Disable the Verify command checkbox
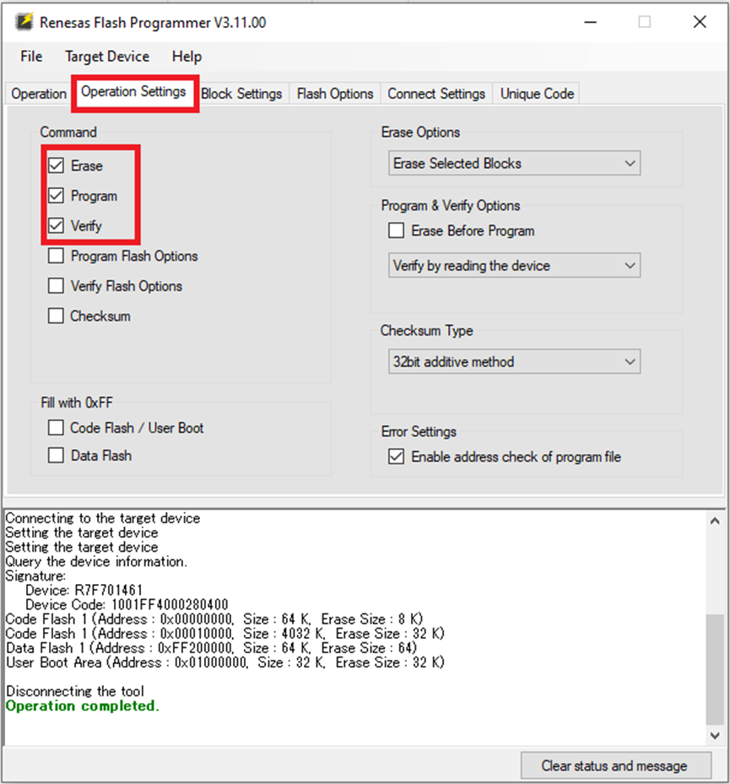Viewport: 730px width, 784px height. 56,225
